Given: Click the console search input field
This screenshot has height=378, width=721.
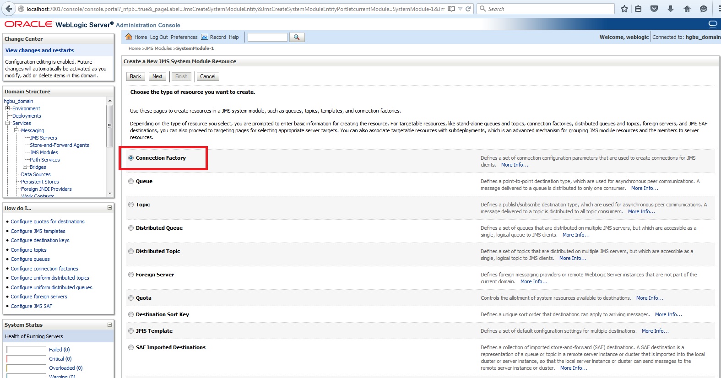Looking at the screenshot, I should pos(267,37).
